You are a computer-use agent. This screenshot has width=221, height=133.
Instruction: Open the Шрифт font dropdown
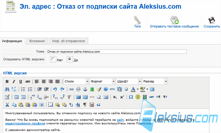pos(129,81)
